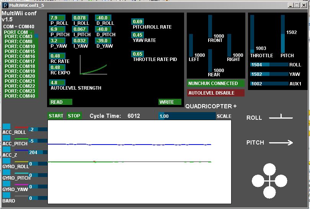Click the P_PITCH value 6.9
Screen dimensions: 310x209
coord(57,29)
